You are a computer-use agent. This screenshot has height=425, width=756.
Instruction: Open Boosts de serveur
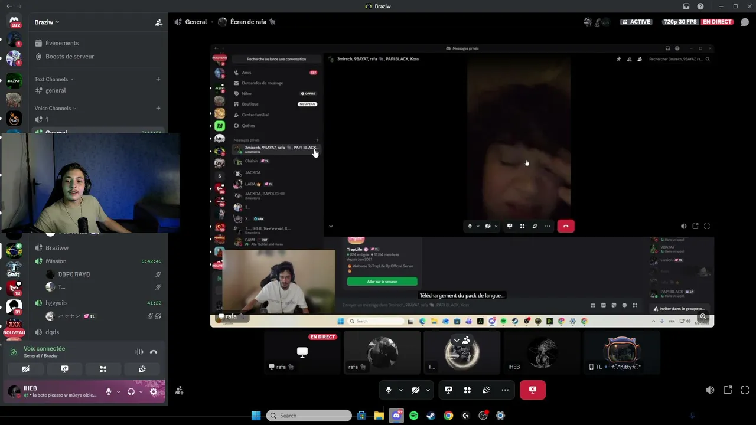[98, 57]
